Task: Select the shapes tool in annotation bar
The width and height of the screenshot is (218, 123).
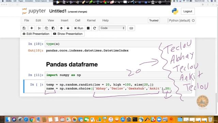Action: coord(105,2)
